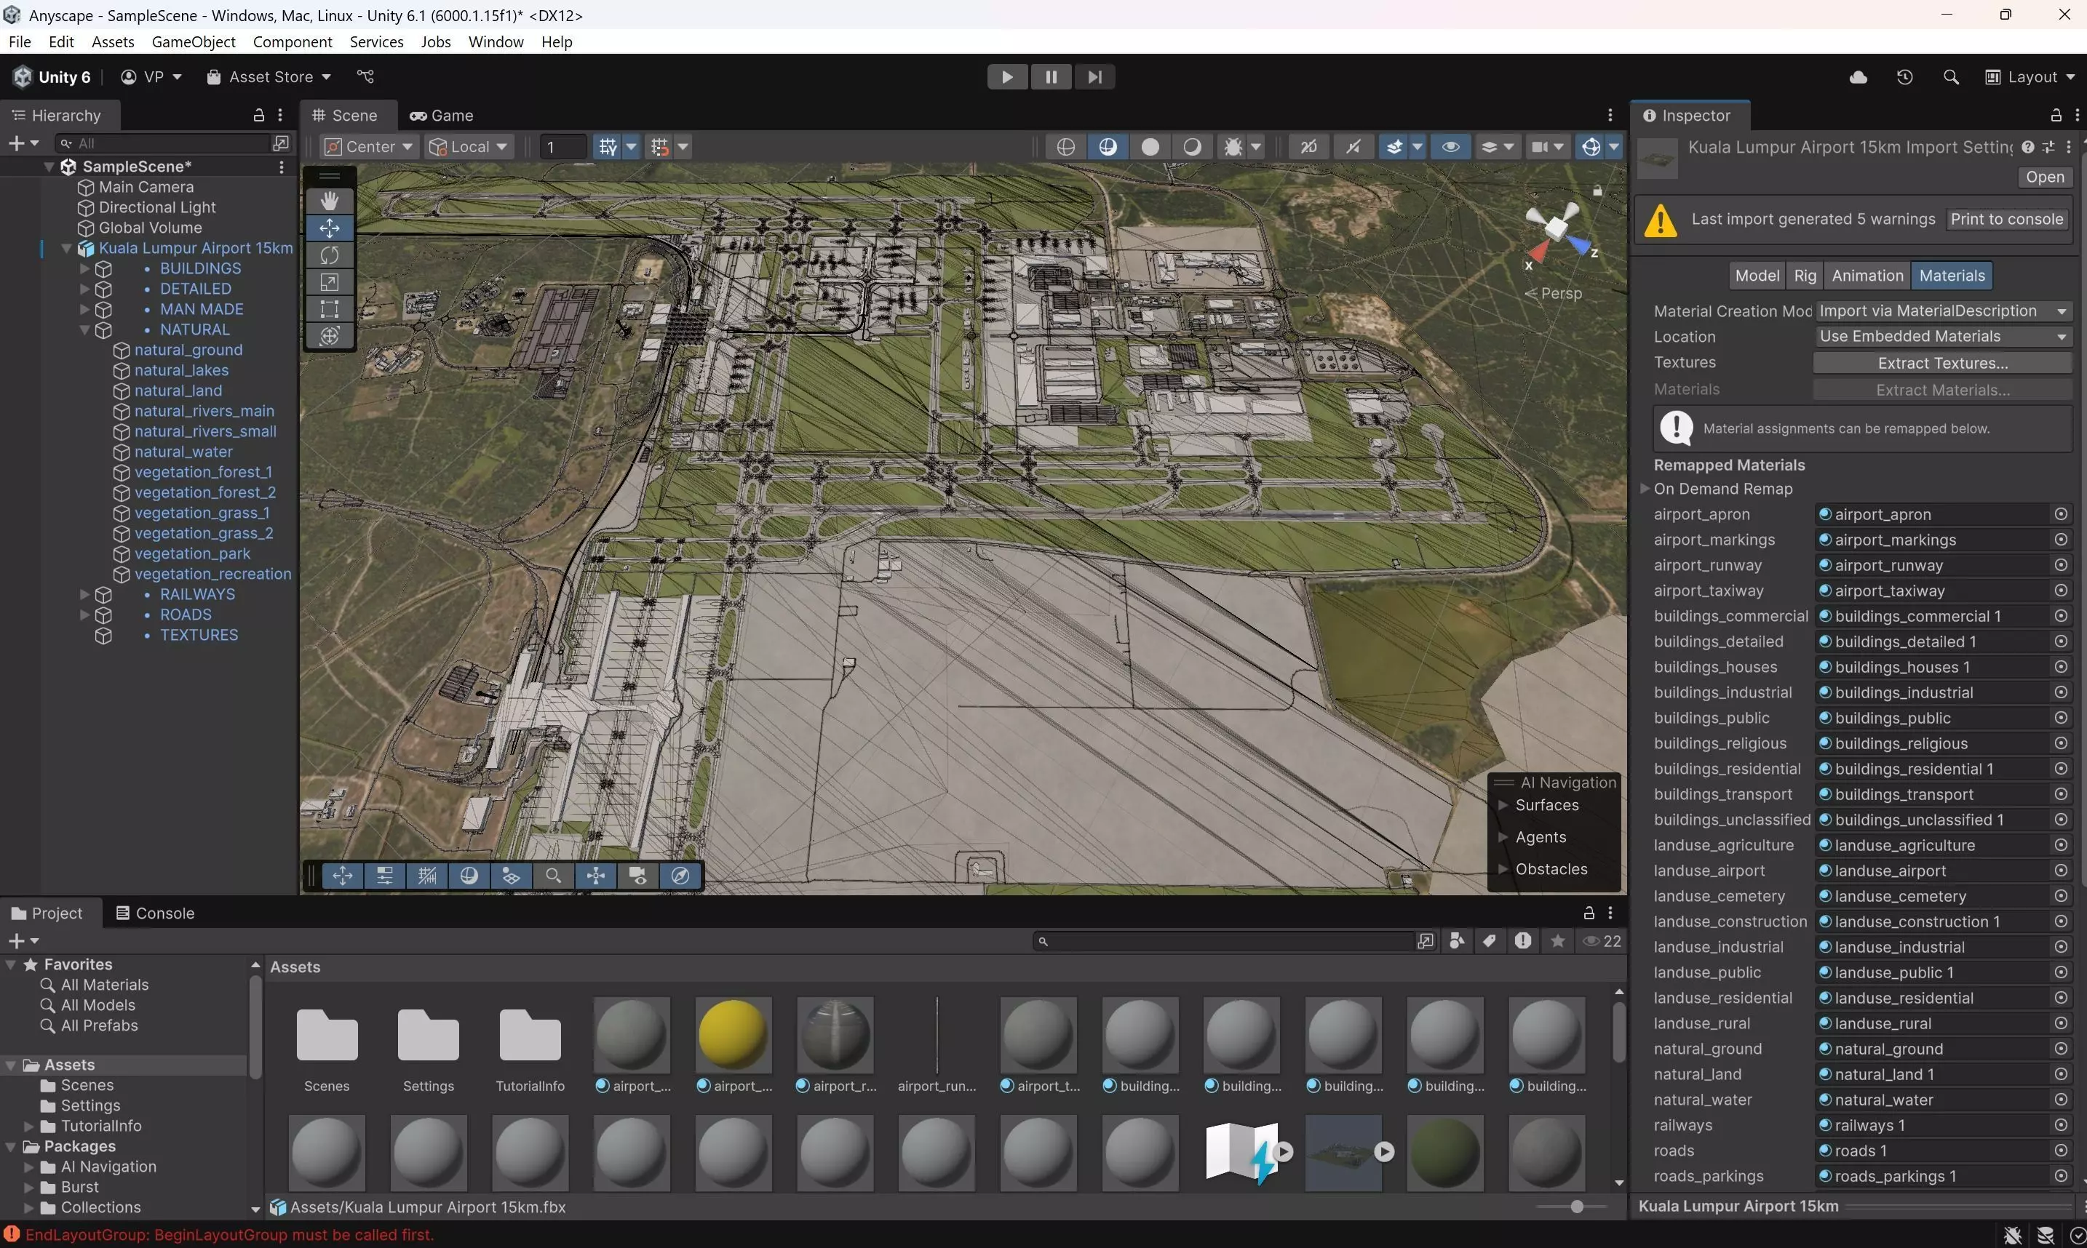Open Inspector help icon
2087x1248 pixels.
[x=2028, y=147]
